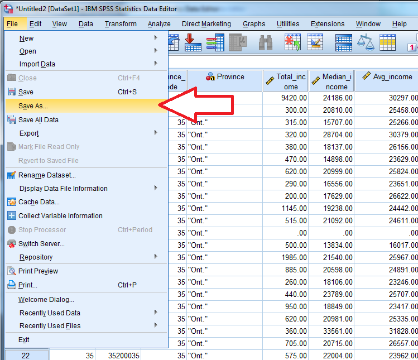This screenshot has width=418, height=360.
Task: Choose Switch Server...
Action: 87,243
